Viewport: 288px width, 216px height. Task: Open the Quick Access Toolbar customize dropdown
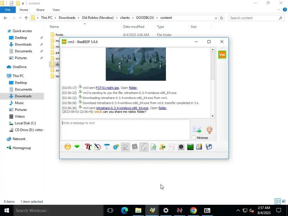click(23, 3)
